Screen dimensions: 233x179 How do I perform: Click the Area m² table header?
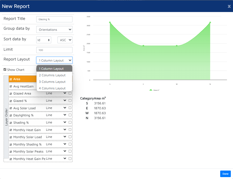point(100,98)
